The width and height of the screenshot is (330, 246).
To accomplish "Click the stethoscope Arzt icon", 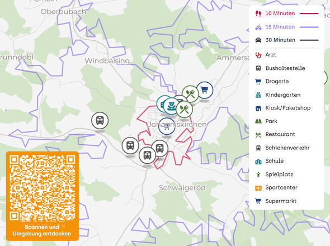I will click(258, 55).
